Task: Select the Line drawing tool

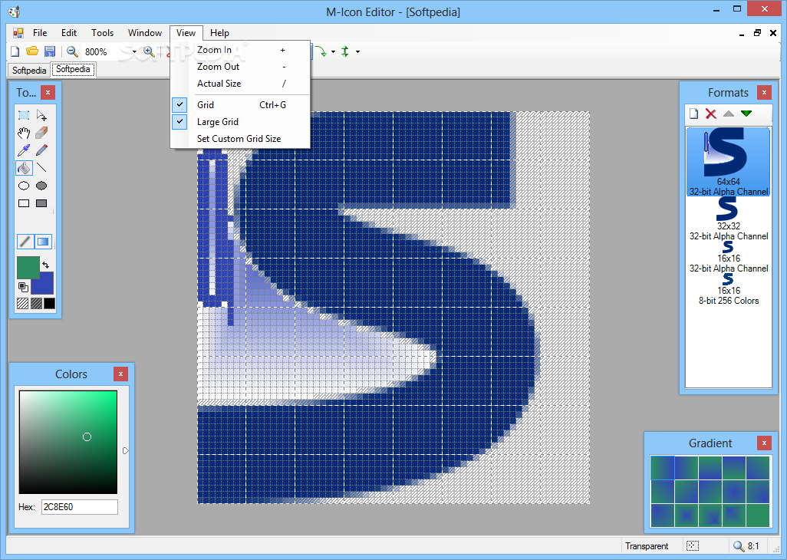Action: click(x=41, y=167)
